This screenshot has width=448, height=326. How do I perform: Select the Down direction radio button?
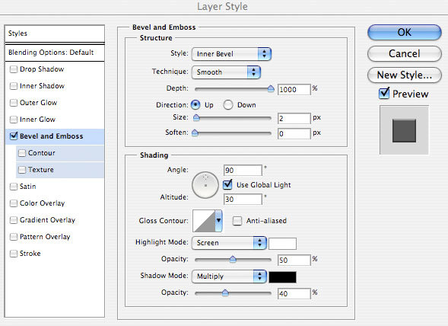pyautogui.click(x=228, y=105)
